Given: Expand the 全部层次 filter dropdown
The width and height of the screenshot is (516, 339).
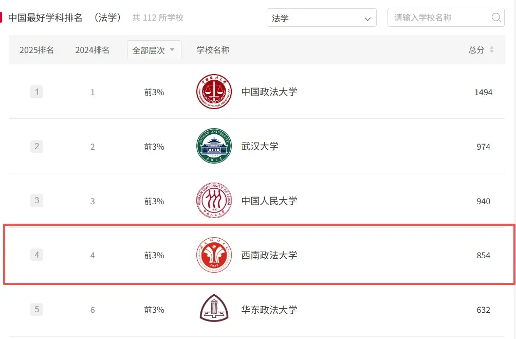Looking at the screenshot, I should [x=154, y=50].
